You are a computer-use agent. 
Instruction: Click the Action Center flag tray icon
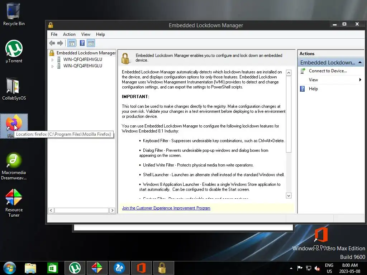(300, 268)
